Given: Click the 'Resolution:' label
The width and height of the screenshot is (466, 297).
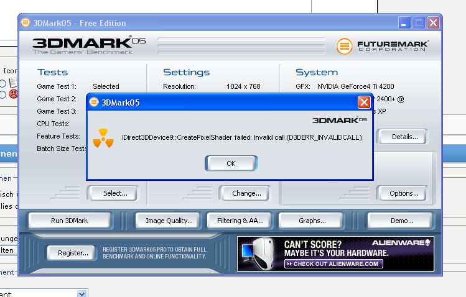Looking at the screenshot, I should 179,86.
